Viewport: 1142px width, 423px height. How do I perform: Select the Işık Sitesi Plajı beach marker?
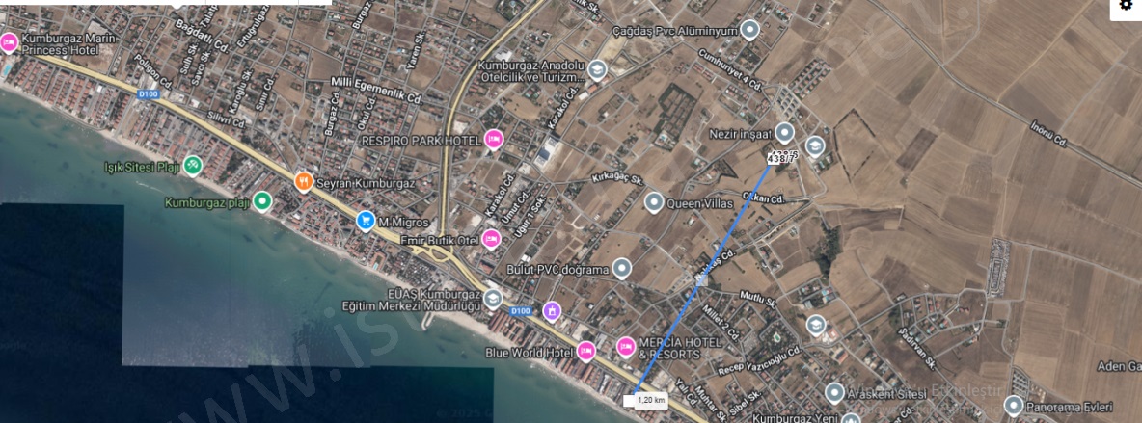(192, 166)
